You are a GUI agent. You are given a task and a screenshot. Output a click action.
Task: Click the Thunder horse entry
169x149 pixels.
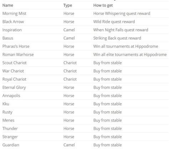point(10,129)
